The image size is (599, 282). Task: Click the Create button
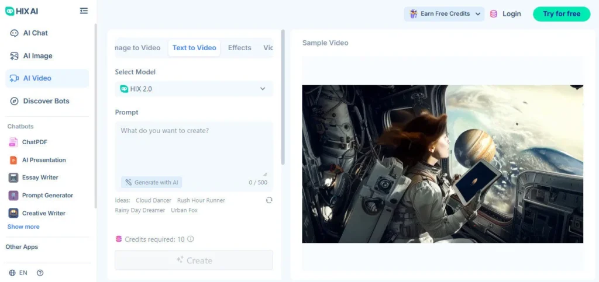pos(194,260)
